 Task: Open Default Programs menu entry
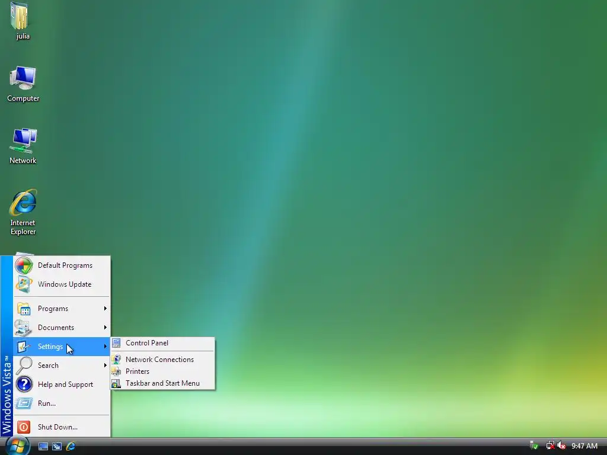[62, 265]
